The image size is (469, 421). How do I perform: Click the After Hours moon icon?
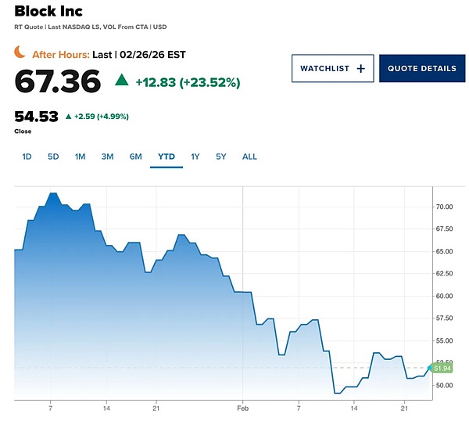click(20, 53)
